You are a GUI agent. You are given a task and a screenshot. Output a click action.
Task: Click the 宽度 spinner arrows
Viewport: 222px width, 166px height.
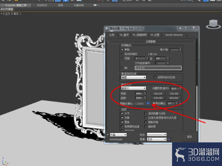[x=145, y=93]
